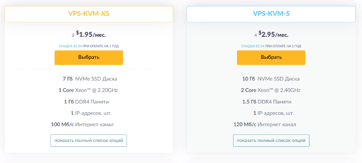Viewport: 362px width, 163px height.
Task: Click the 2 Core Xeon 2.40GHz feature
Action: point(271,90)
